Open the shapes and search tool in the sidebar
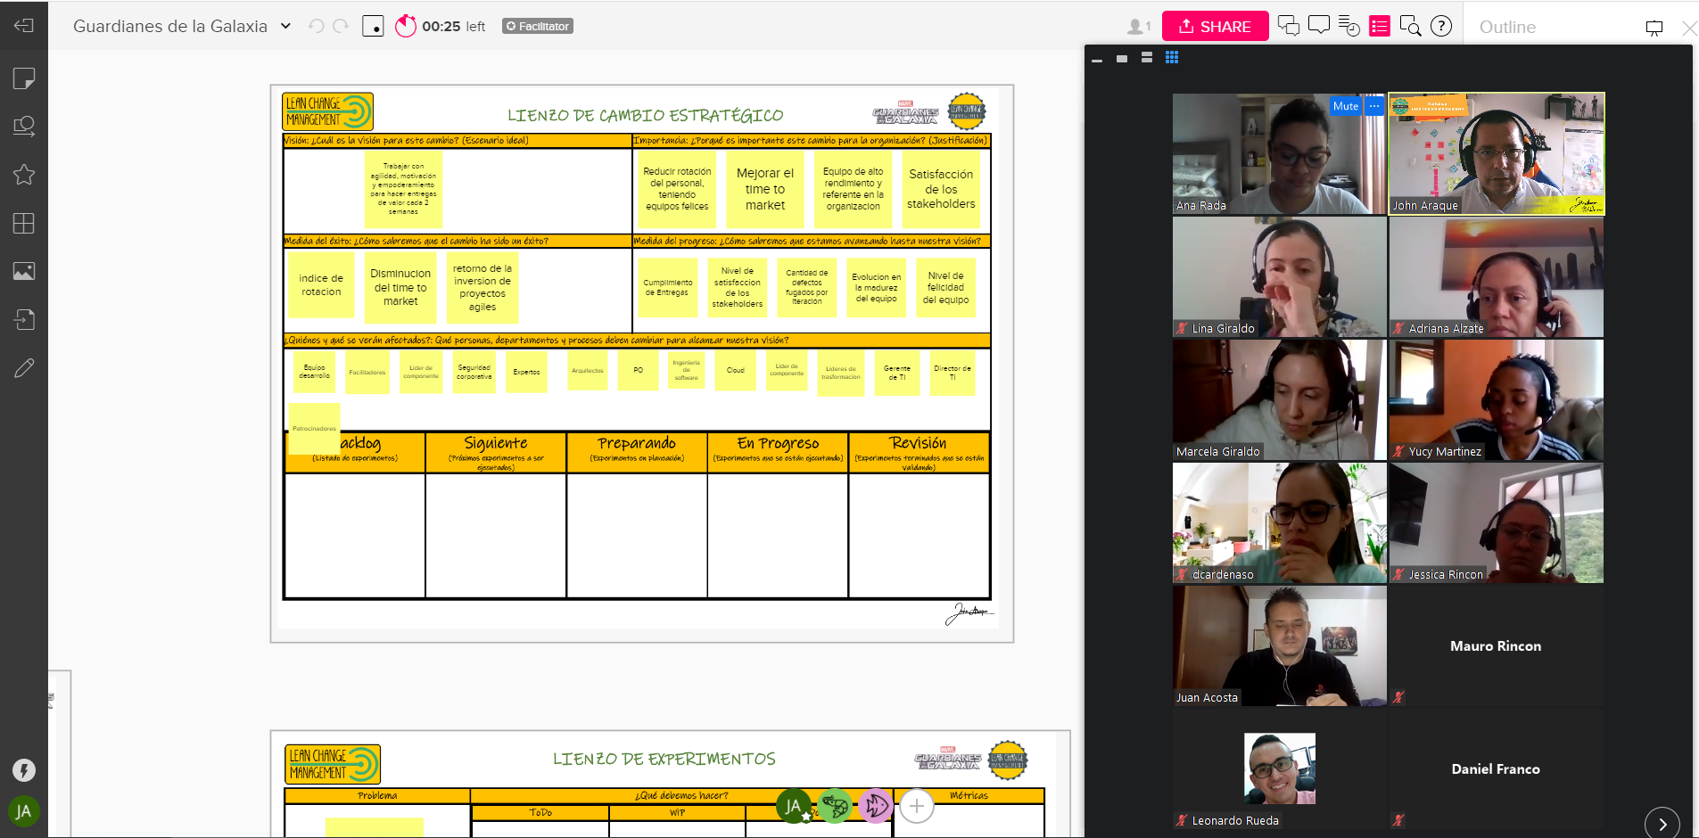This screenshot has height=838, width=1699. pyautogui.click(x=24, y=127)
